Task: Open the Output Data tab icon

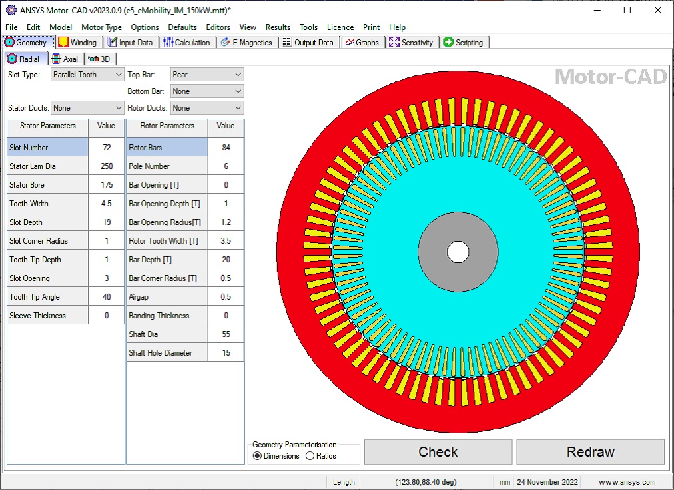Action: (x=287, y=42)
